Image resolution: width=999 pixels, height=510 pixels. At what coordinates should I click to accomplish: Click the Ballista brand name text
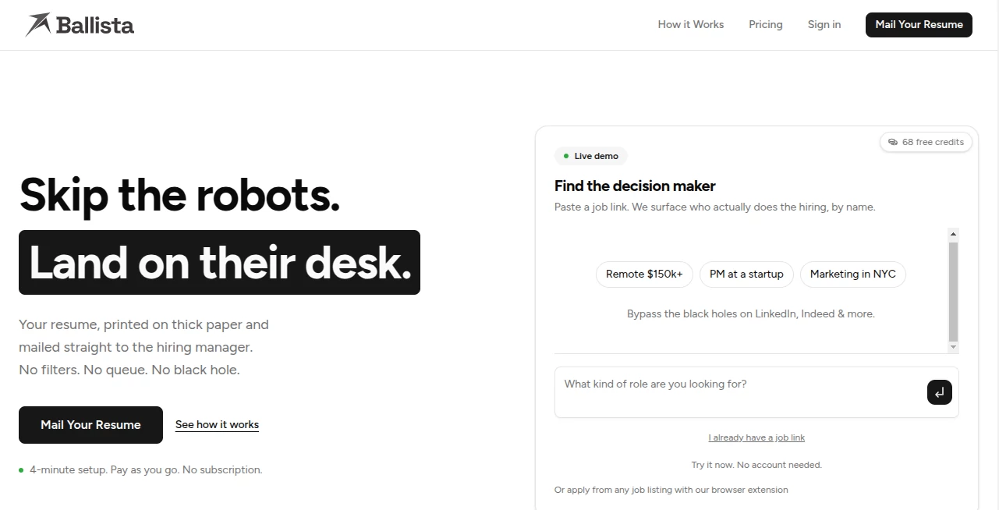click(95, 25)
